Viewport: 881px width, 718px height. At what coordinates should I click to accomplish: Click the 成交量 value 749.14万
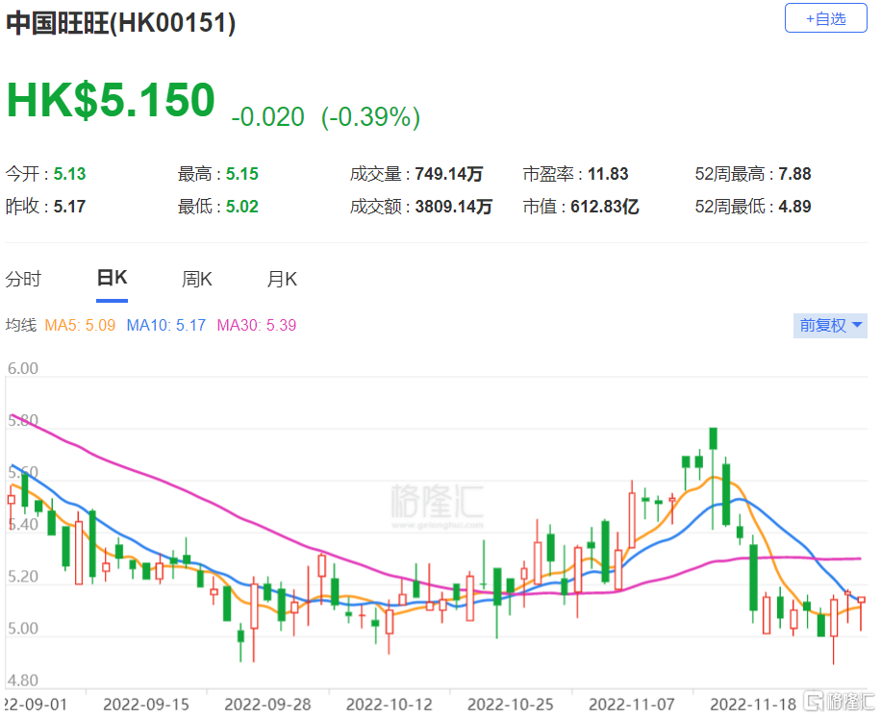tap(449, 174)
